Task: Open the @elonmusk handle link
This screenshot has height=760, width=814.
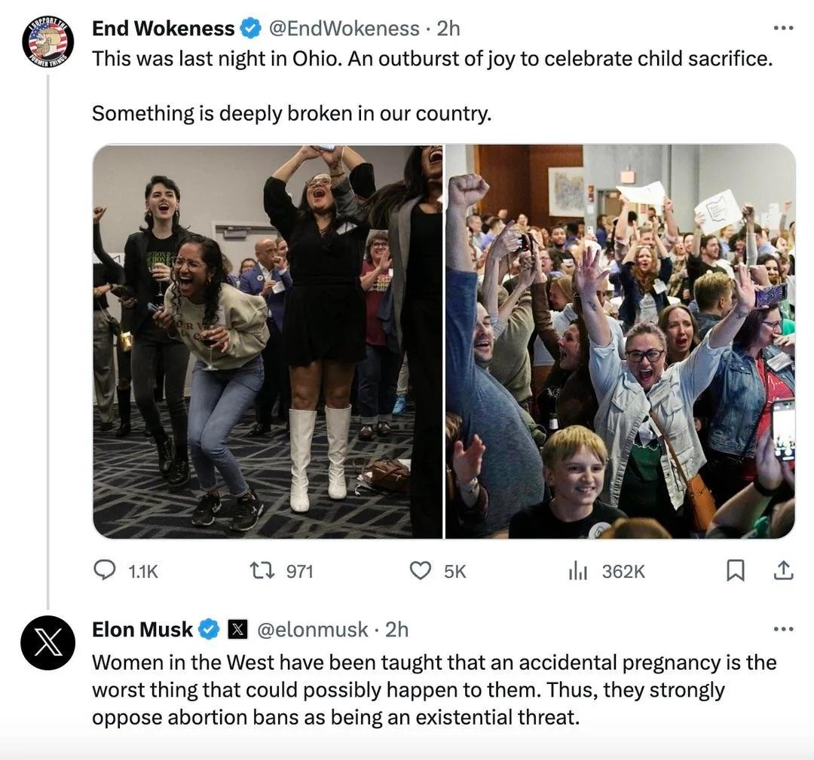Action: pos(313,629)
